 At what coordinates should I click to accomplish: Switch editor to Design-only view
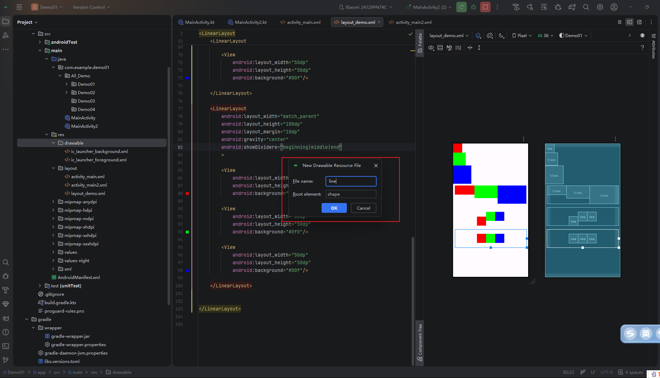[x=639, y=22]
